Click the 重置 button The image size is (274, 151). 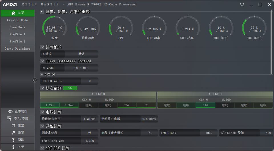click(x=17, y=126)
